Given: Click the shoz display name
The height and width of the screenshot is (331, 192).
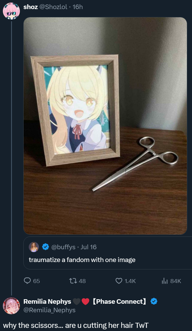Looking at the screenshot, I should (x=30, y=7).
